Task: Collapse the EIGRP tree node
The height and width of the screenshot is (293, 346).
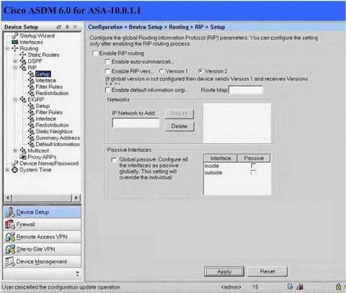Action: [x=15, y=99]
